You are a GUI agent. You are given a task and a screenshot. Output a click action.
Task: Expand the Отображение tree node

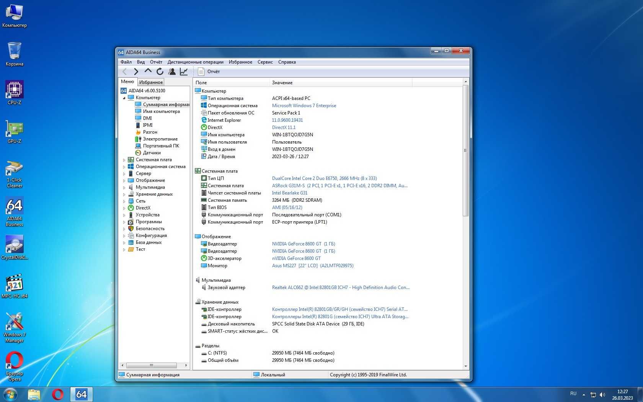(x=124, y=181)
